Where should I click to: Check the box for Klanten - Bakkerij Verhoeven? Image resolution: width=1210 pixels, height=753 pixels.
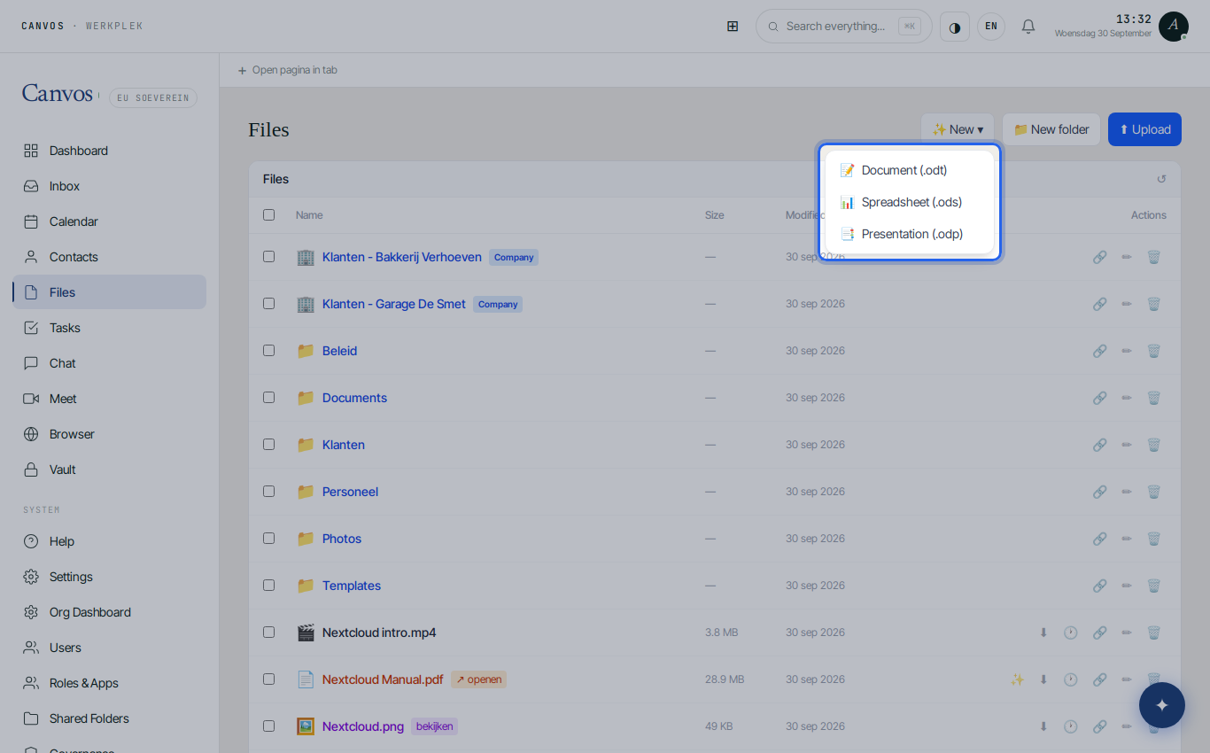(x=268, y=257)
